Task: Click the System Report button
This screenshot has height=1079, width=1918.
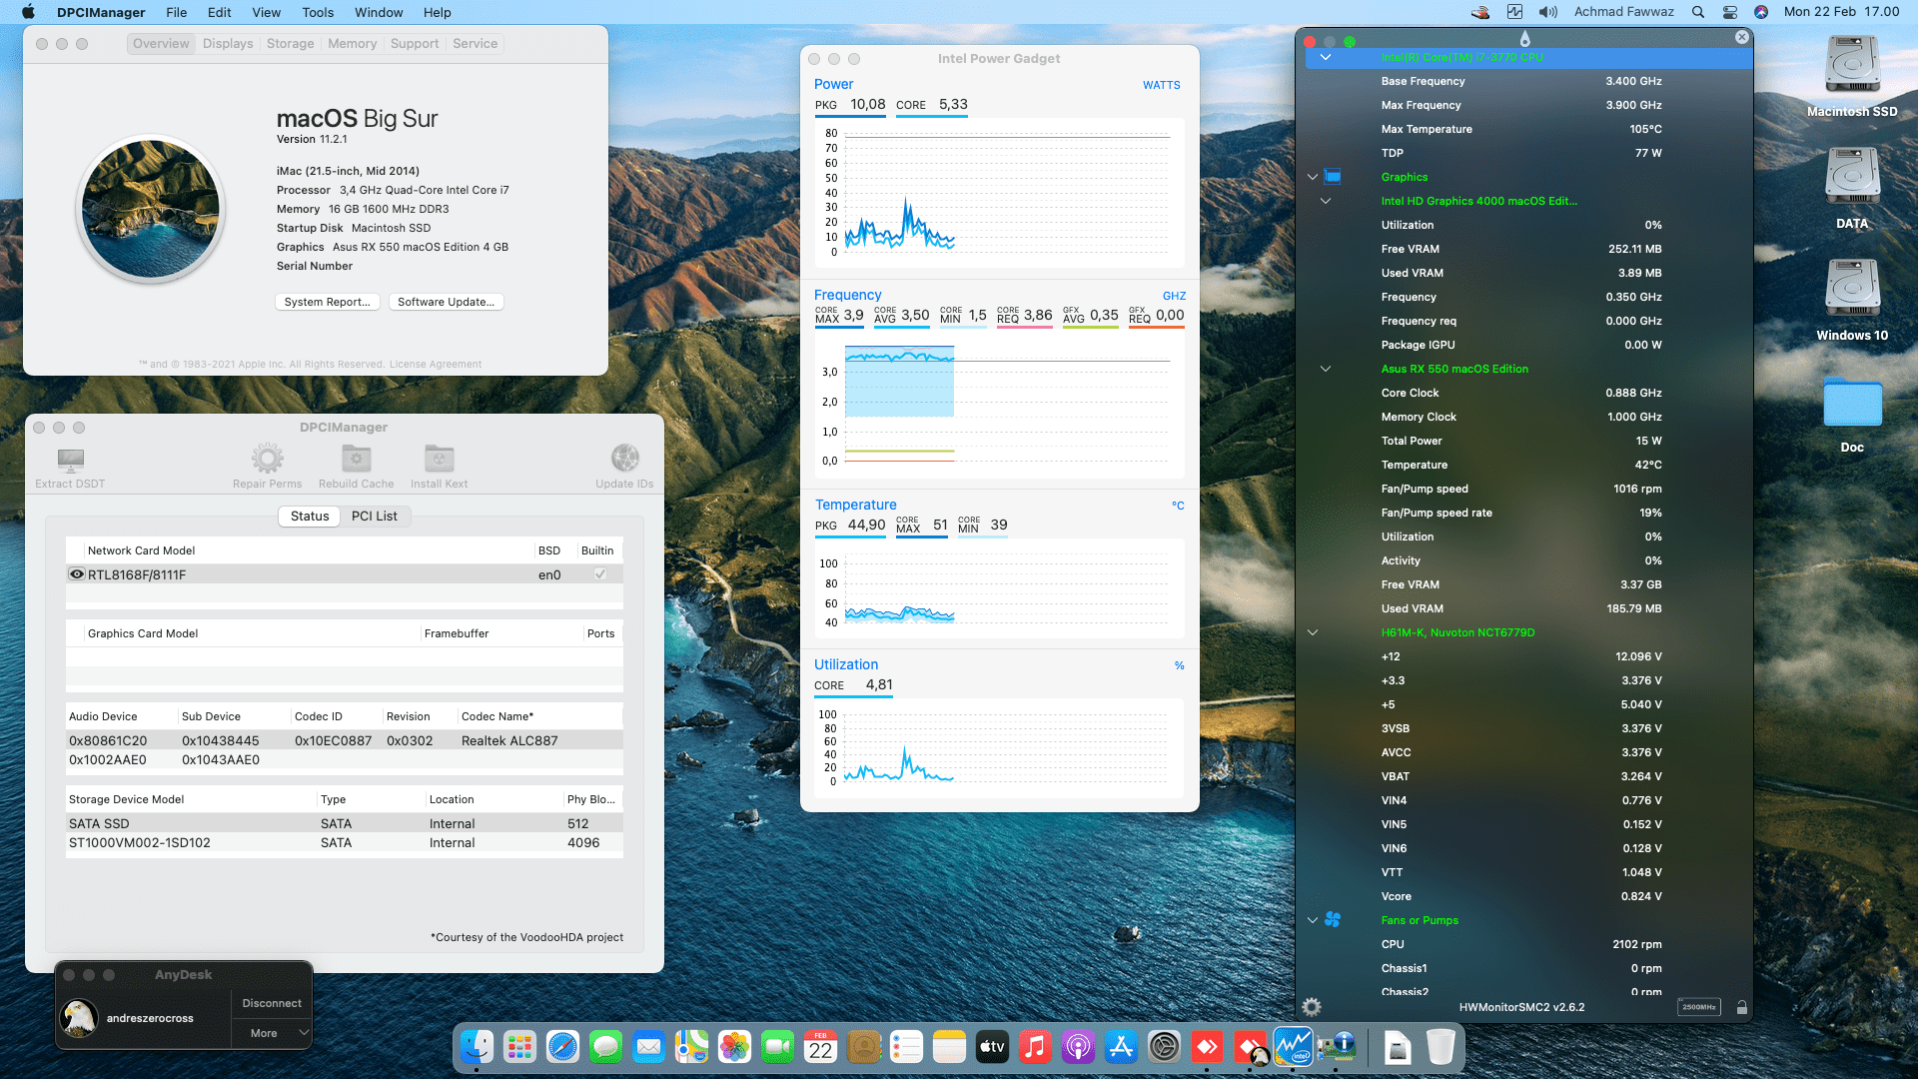Action: [328, 302]
